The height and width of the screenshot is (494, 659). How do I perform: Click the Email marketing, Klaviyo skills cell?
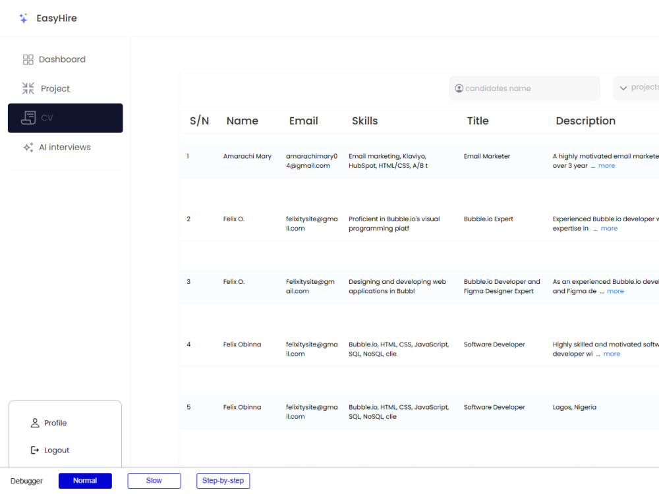[388, 161]
